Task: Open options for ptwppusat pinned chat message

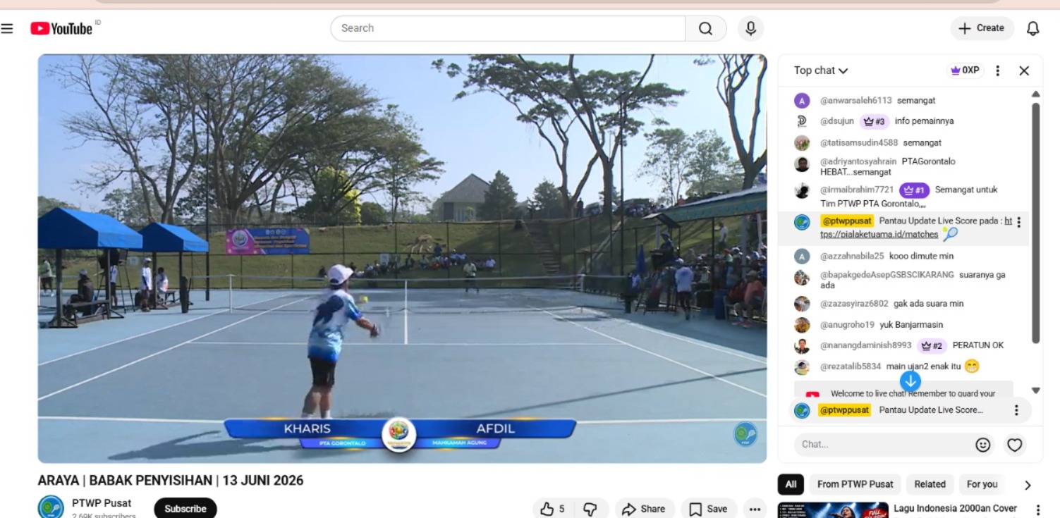Action: (x=1018, y=222)
